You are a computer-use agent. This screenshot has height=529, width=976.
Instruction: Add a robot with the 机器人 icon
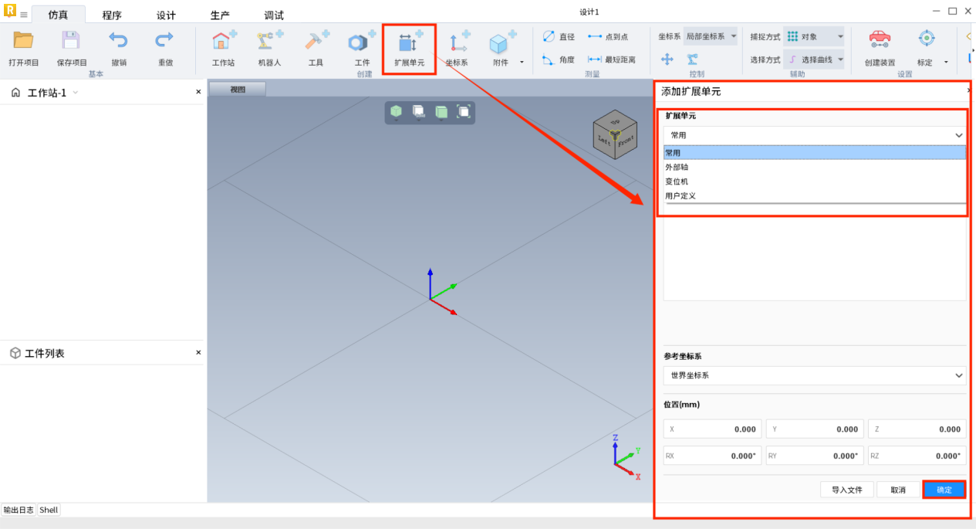[269, 42]
